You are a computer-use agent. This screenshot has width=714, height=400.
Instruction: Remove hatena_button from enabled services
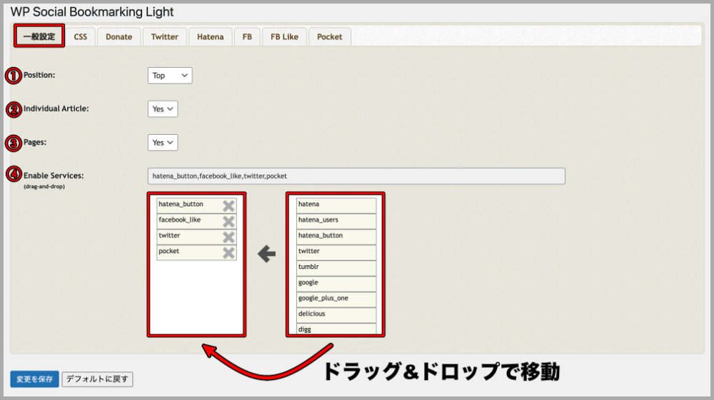point(228,206)
